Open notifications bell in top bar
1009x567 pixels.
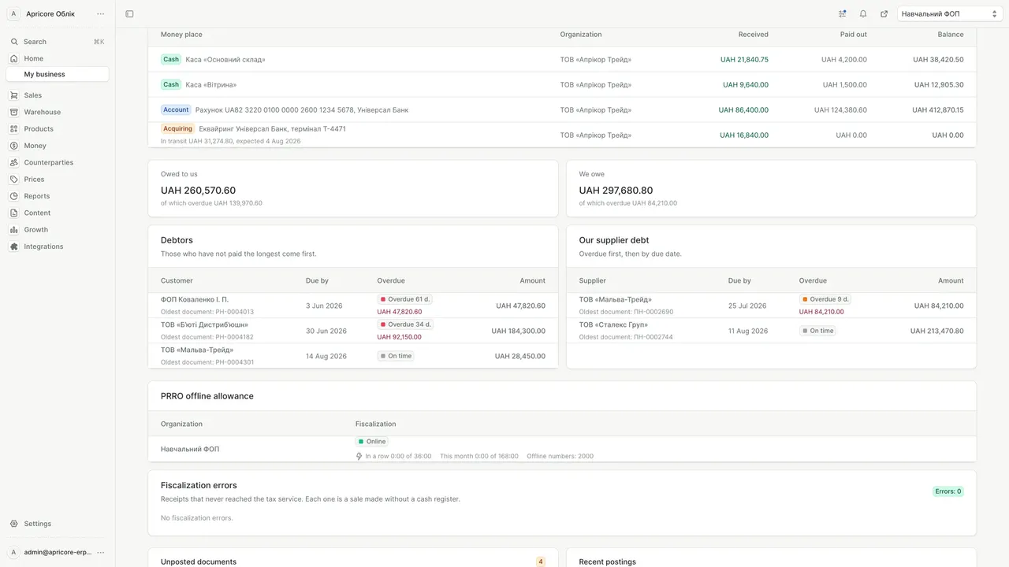[x=863, y=13]
